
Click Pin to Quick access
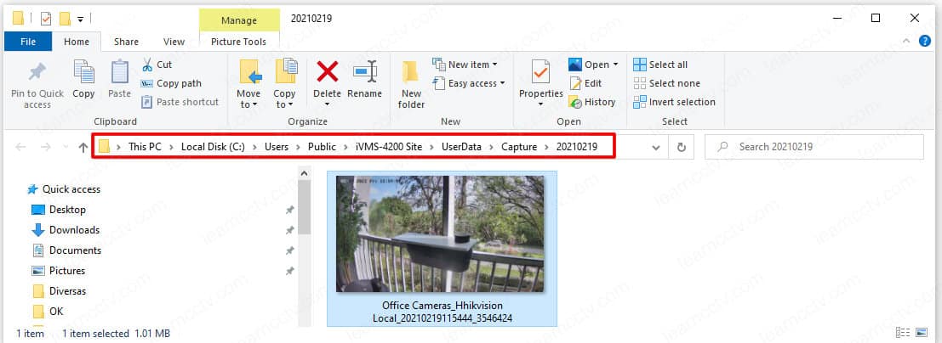[37, 83]
